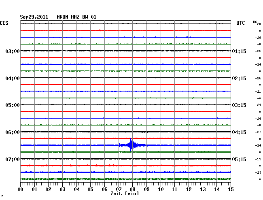Select minute 07 on the time axis
Viewport: 263px width, 200px height.
[119, 189]
